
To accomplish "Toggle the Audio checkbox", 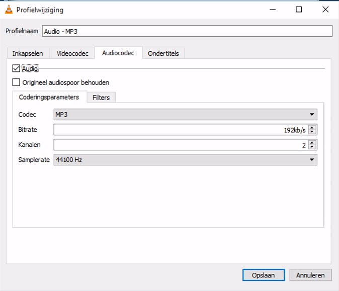I will pyautogui.click(x=16, y=68).
